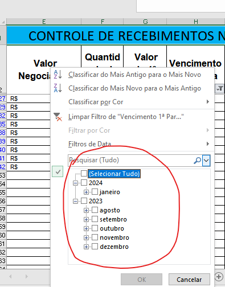
Task: Collapse the 2024 tree node
Action: [x=75, y=183]
